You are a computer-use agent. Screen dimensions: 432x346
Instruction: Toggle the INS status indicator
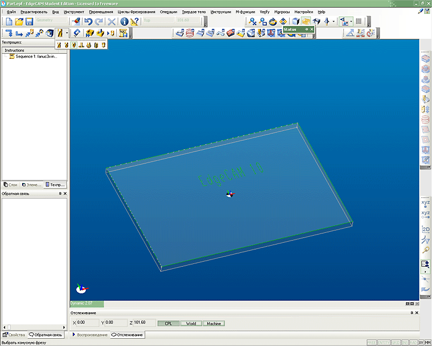(x=405, y=343)
